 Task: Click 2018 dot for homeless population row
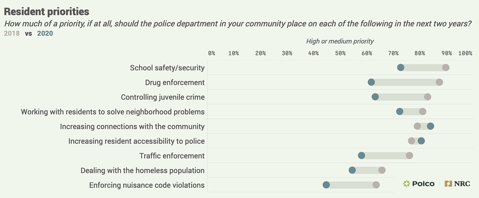[x=382, y=170]
